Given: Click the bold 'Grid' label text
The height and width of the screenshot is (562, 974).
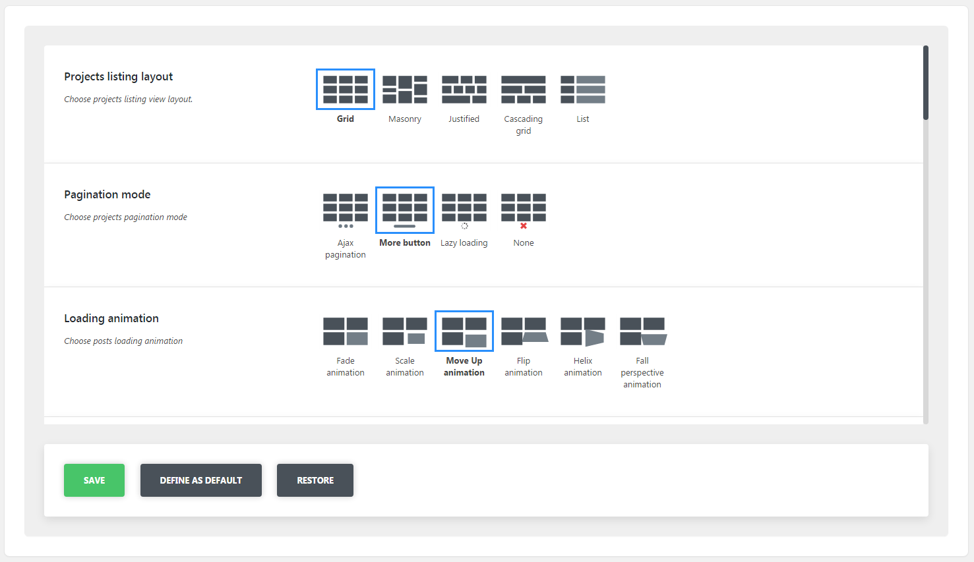Looking at the screenshot, I should click(346, 119).
